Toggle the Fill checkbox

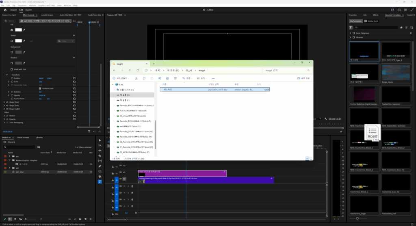[x=12, y=30]
